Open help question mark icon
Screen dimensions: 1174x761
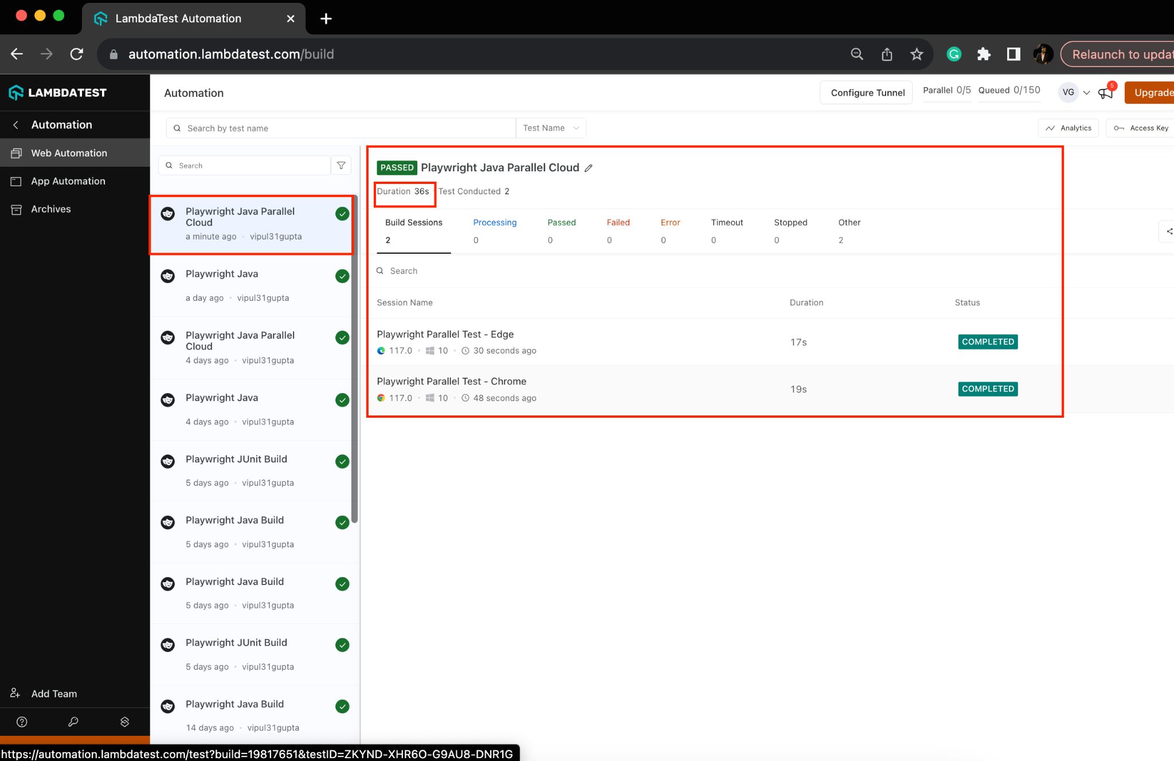coord(22,722)
